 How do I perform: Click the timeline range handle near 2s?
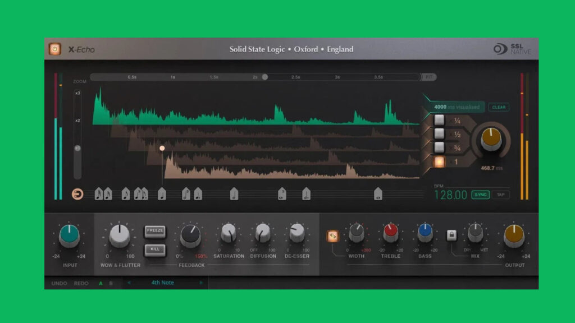tap(265, 77)
